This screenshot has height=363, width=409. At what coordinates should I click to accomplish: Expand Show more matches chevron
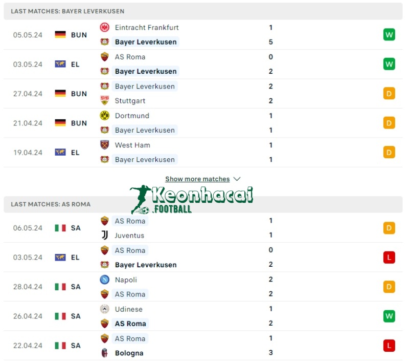point(237,179)
